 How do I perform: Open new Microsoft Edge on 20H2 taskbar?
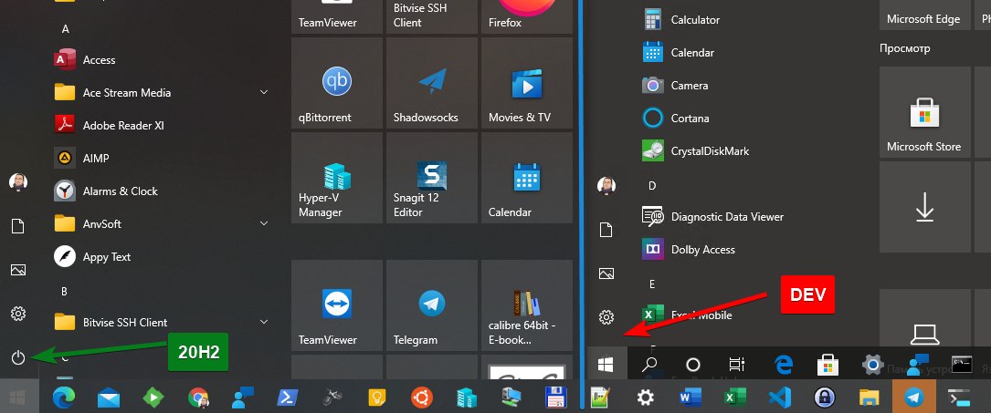click(63, 397)
